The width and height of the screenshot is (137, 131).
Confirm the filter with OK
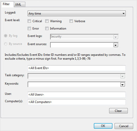[103, 126]
